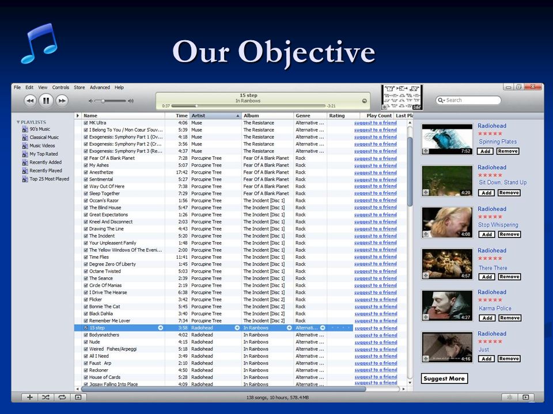The image size is (553, 414).
Task: Uncheck the Anesthetize song checkbox
Action: tap(86, 172)
